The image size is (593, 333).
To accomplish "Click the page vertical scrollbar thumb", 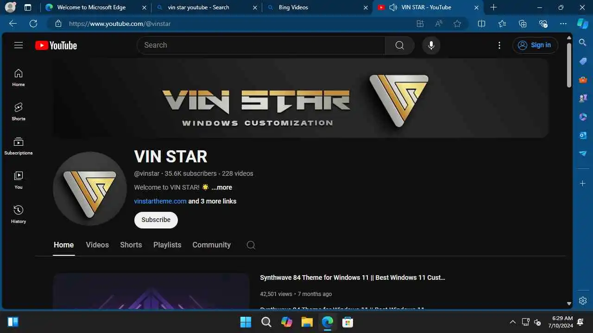I will pyautogui.click(x=569, y=65).
